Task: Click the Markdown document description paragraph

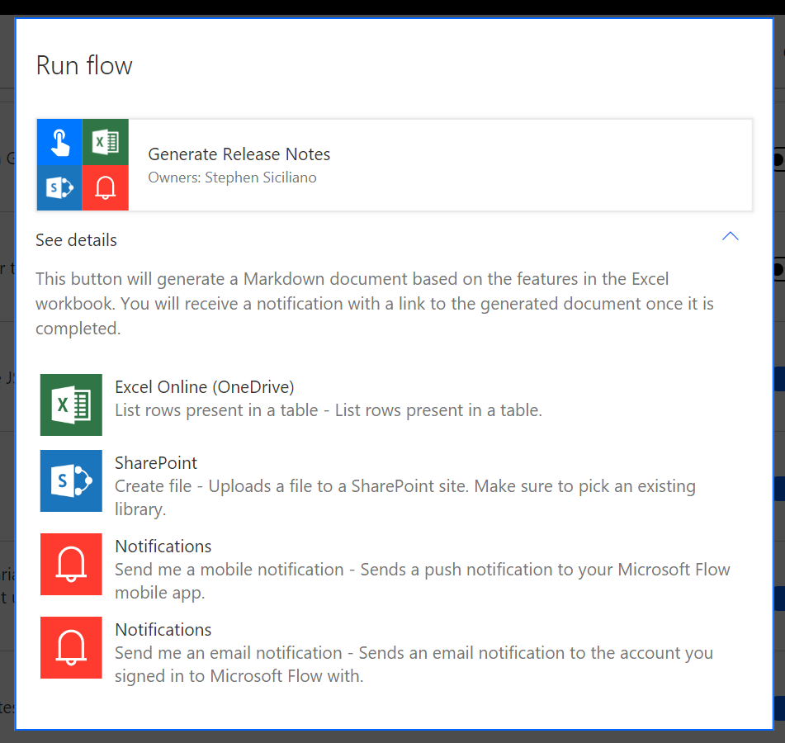Action: [374, 303]
